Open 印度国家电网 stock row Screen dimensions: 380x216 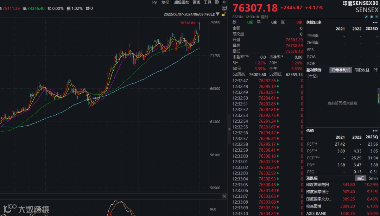click(x=342, y=185)
